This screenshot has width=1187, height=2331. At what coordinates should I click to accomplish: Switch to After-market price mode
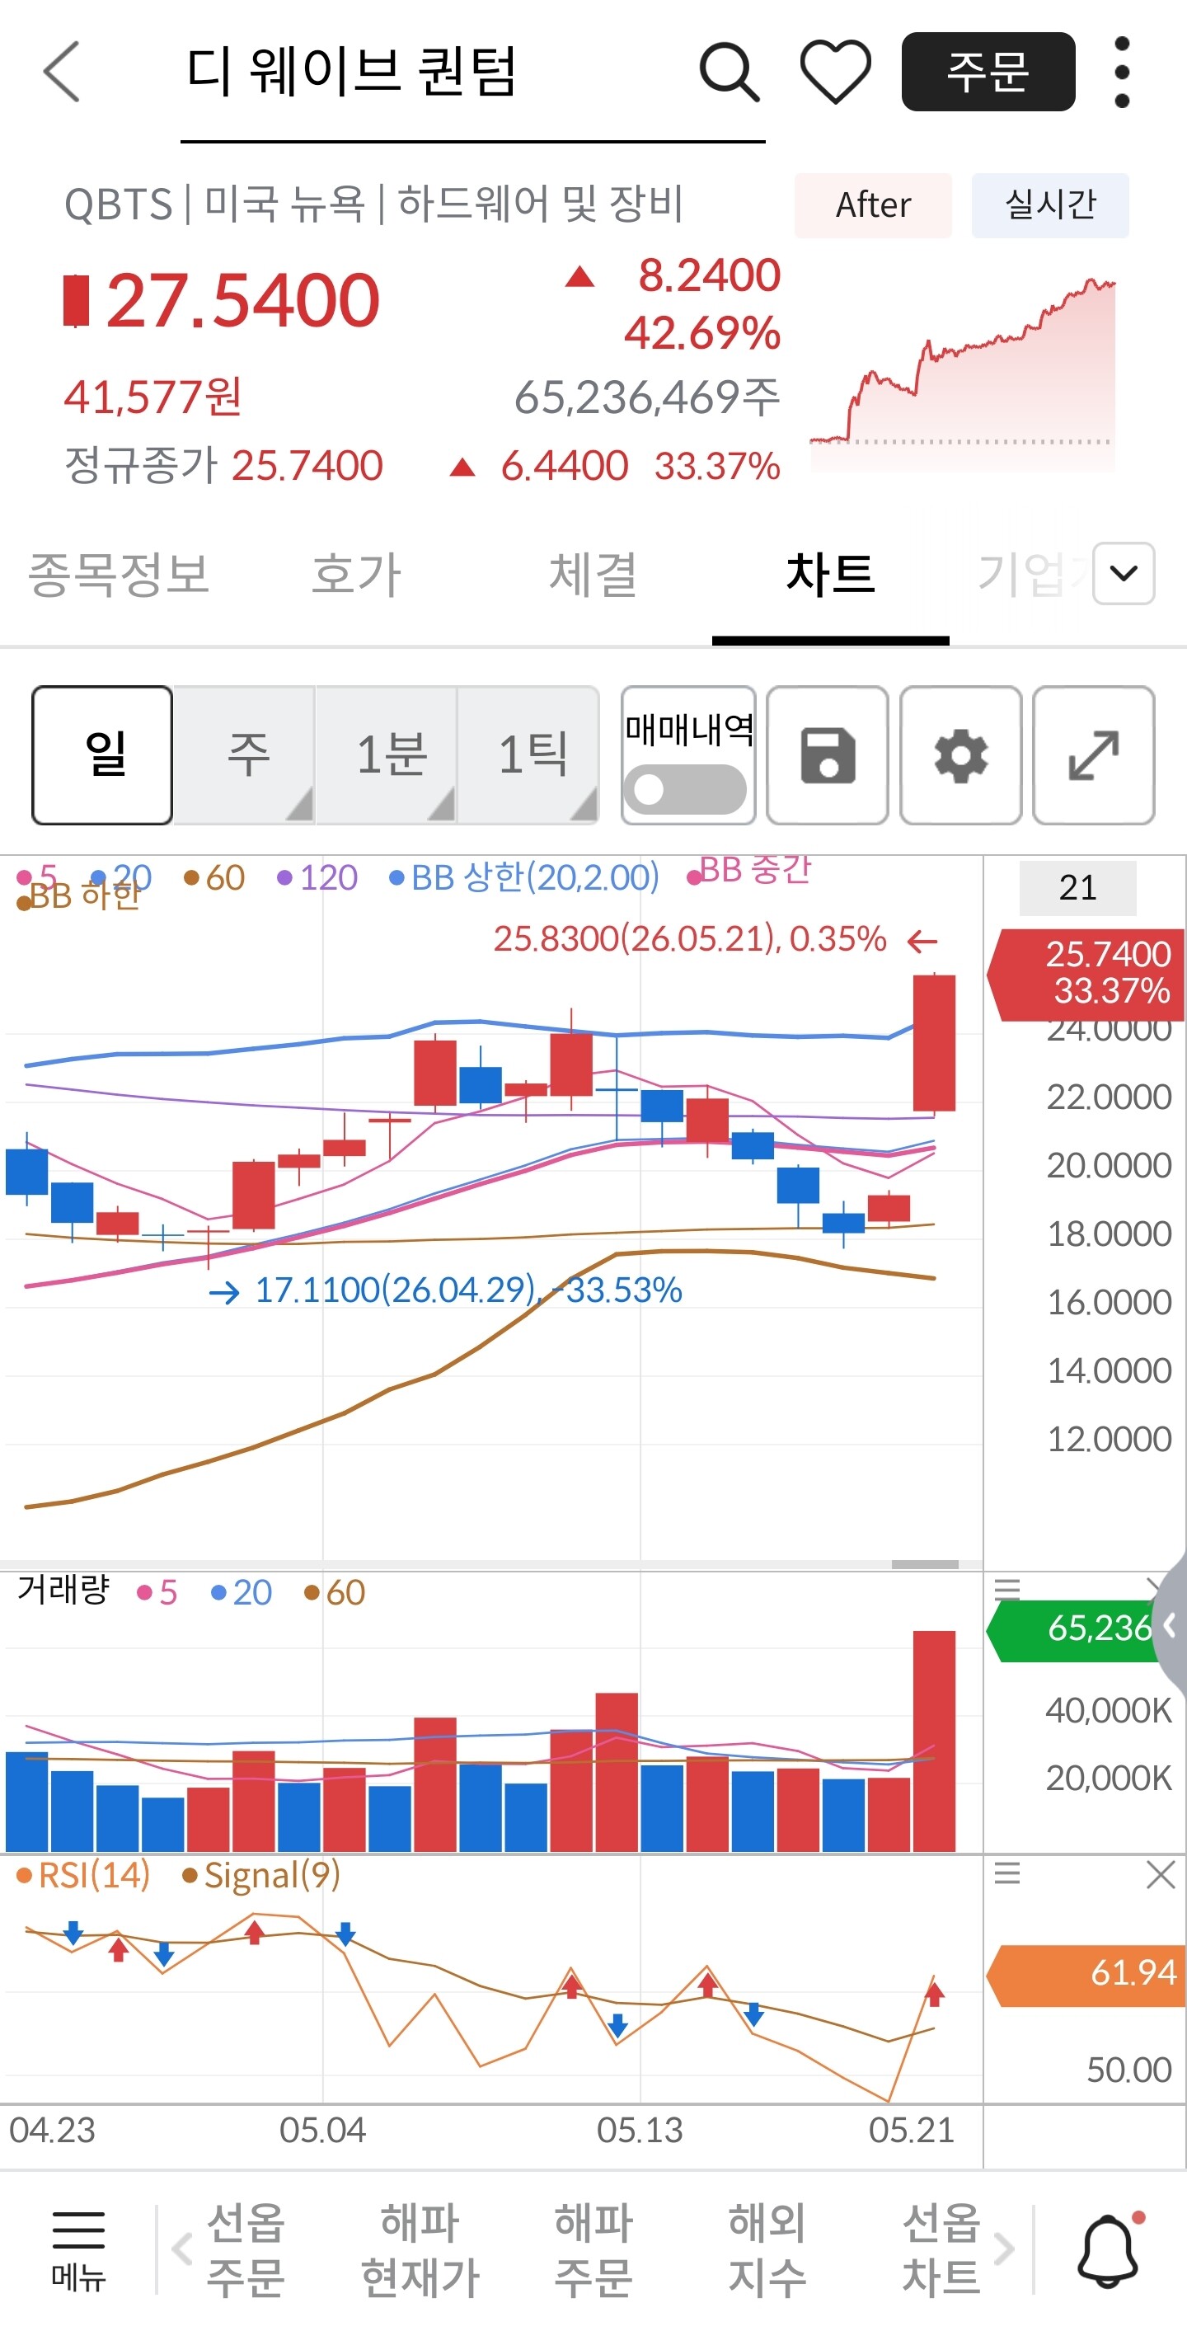(x=873, y=205)
